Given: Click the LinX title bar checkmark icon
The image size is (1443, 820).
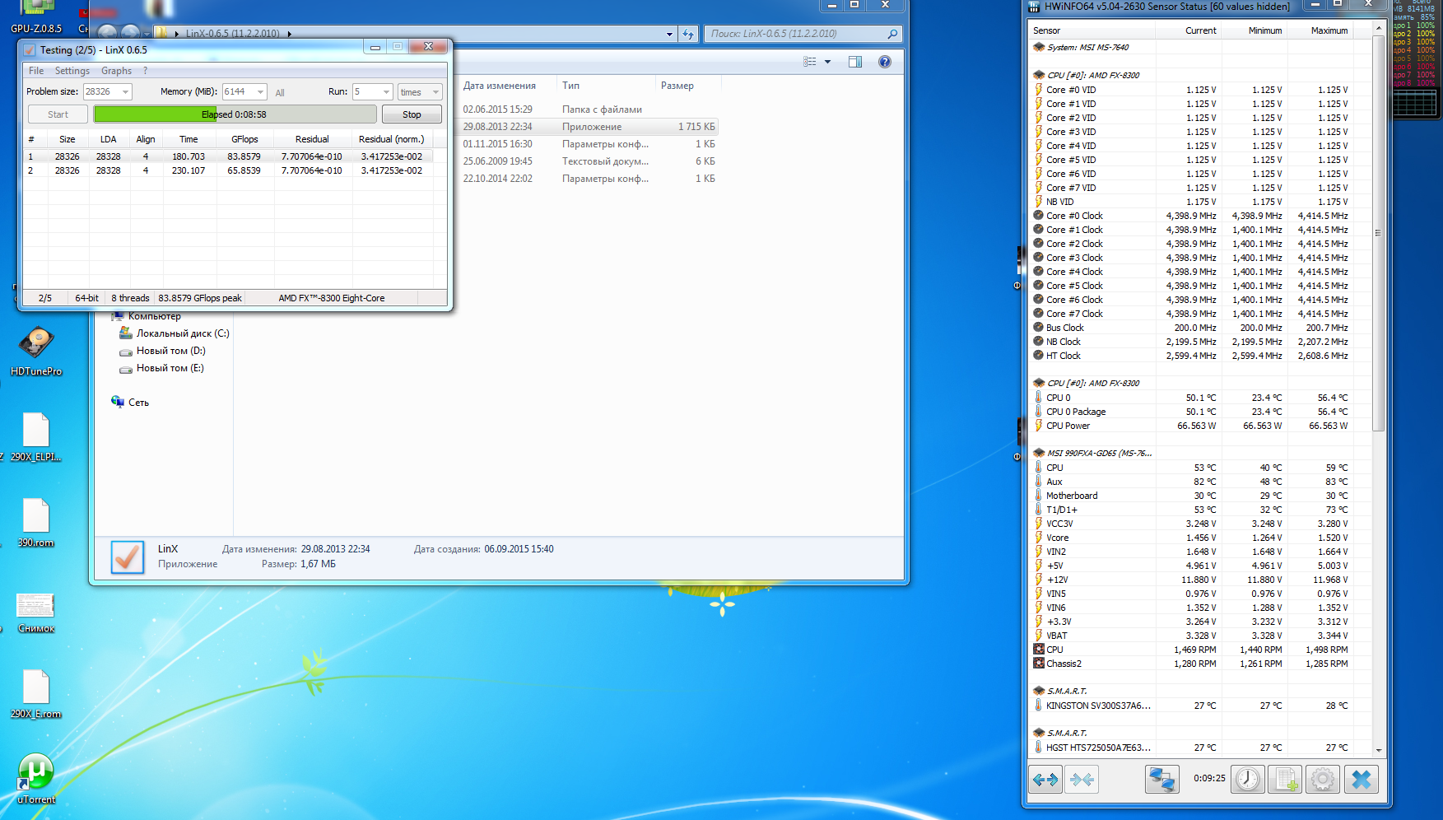Looking at the screenshot, I should [30, 50].
